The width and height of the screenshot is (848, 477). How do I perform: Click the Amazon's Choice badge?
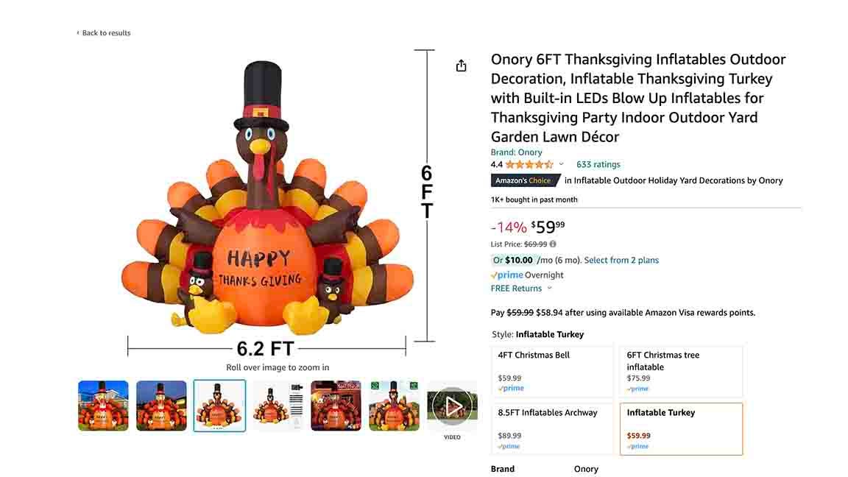[x=525, y=180]
